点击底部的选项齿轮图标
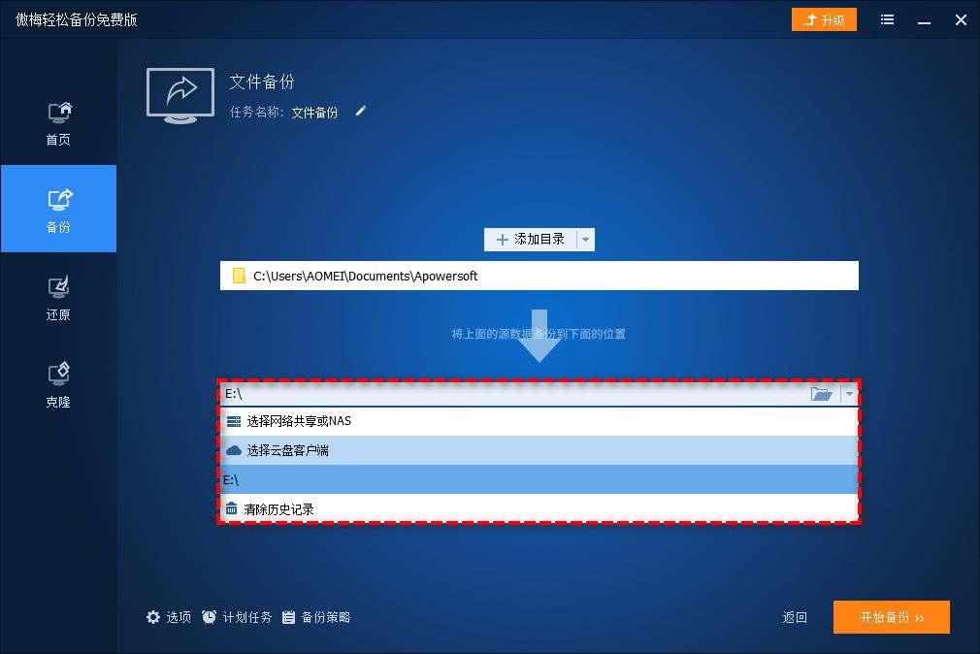This screenshot has width=980, height=654. 153,617
